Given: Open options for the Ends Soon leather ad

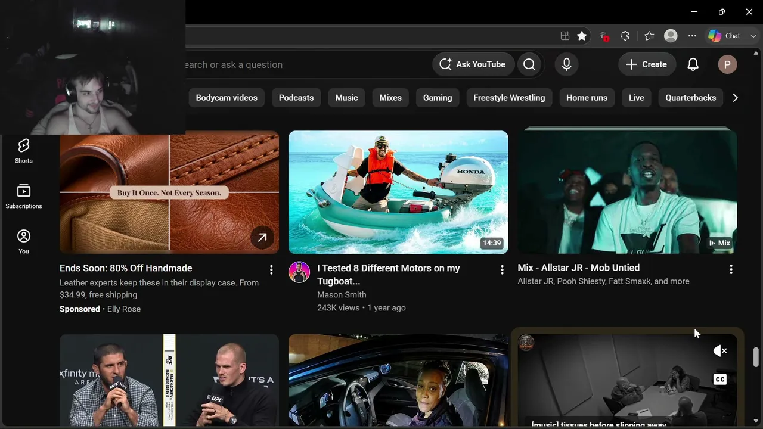Looking at the screenshot, I should 271,270.
